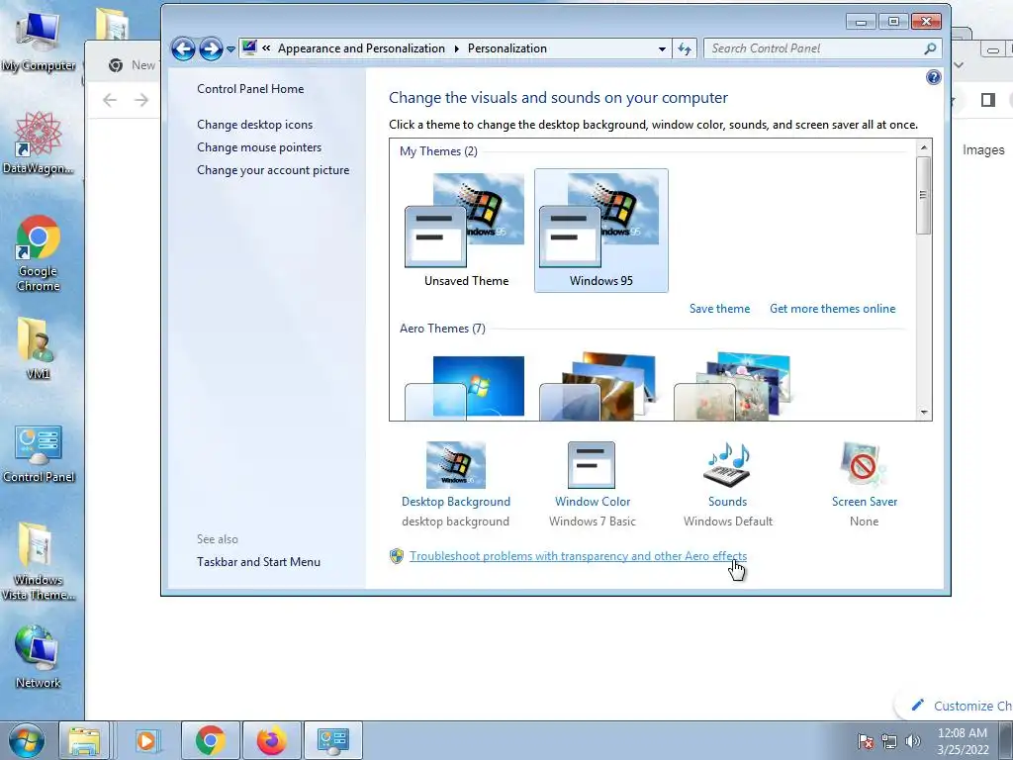Click Get more themes online
Image resolution: width=1013 pixels, height=760 pixels.
(832, 309)
